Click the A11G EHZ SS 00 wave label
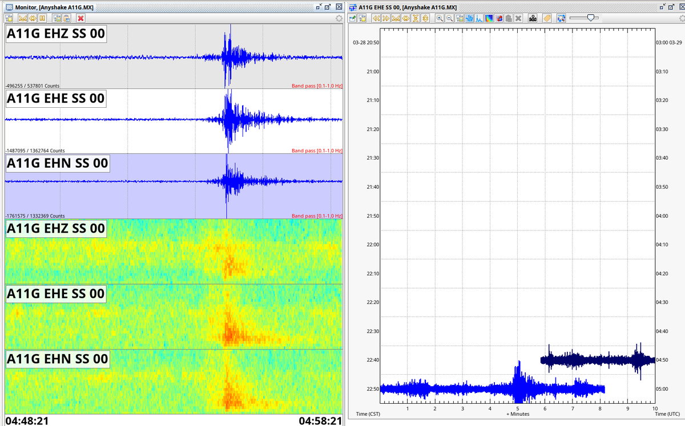 pyautogui.click(x=56, y=34)
